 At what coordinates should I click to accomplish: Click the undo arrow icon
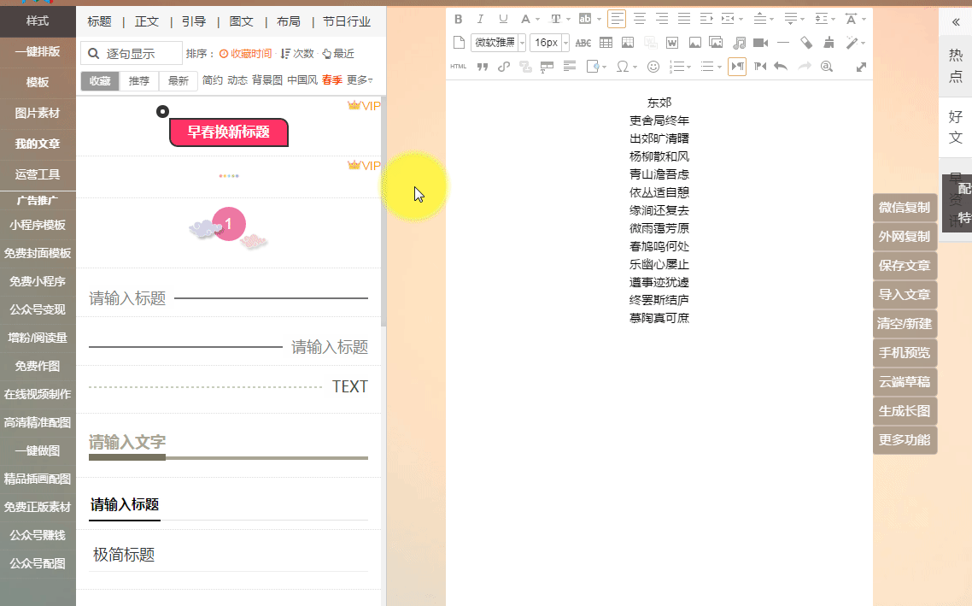780,67
